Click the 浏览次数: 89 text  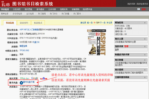click(x=121, y=34)
